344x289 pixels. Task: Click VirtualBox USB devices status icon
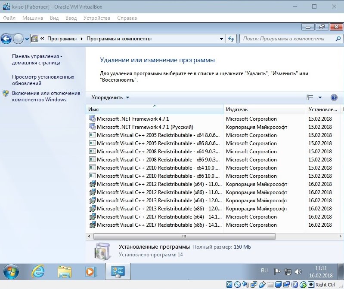pyautogui.click(x=262, y=284)
